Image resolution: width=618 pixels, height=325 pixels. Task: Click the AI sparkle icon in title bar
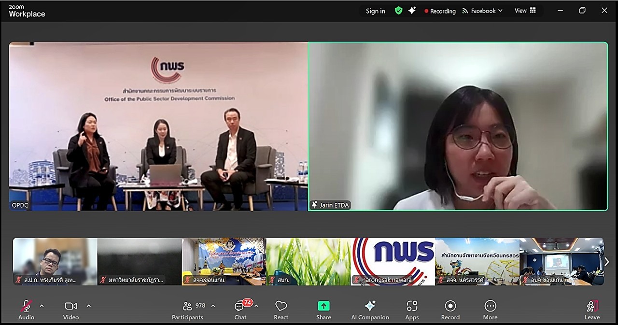412,11
